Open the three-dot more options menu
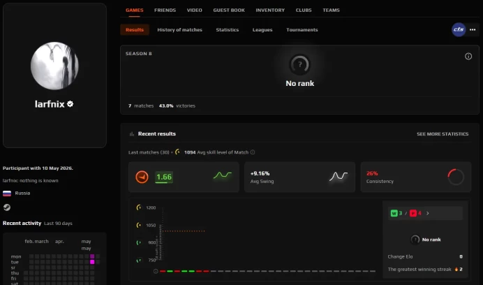The image size is (483, 285). (x=473, y=29)
